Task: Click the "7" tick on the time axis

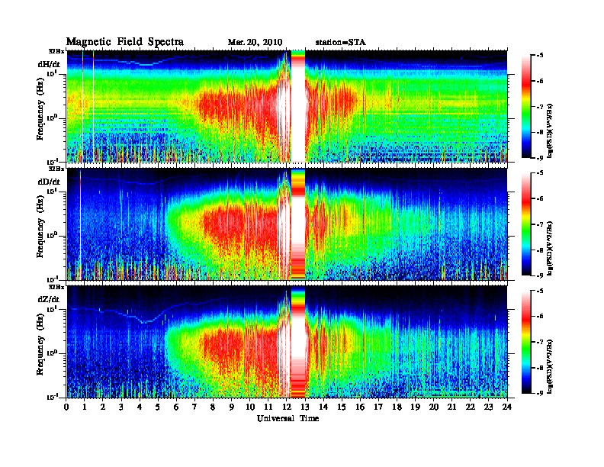Action: [194, 407]
